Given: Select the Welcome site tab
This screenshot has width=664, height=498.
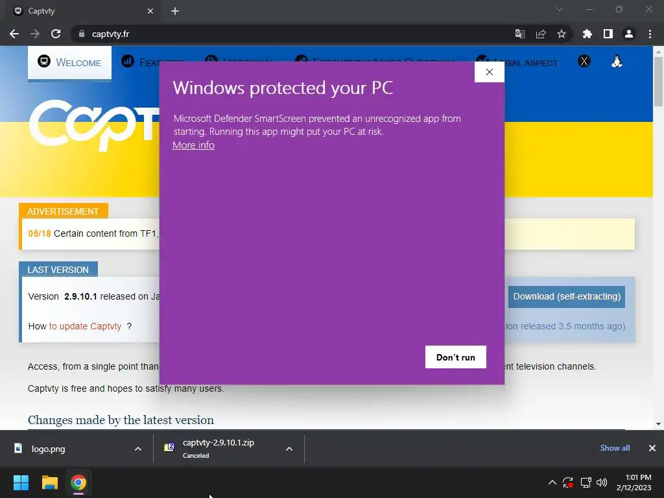Looking at the screenshot, I should pos(70,62).
